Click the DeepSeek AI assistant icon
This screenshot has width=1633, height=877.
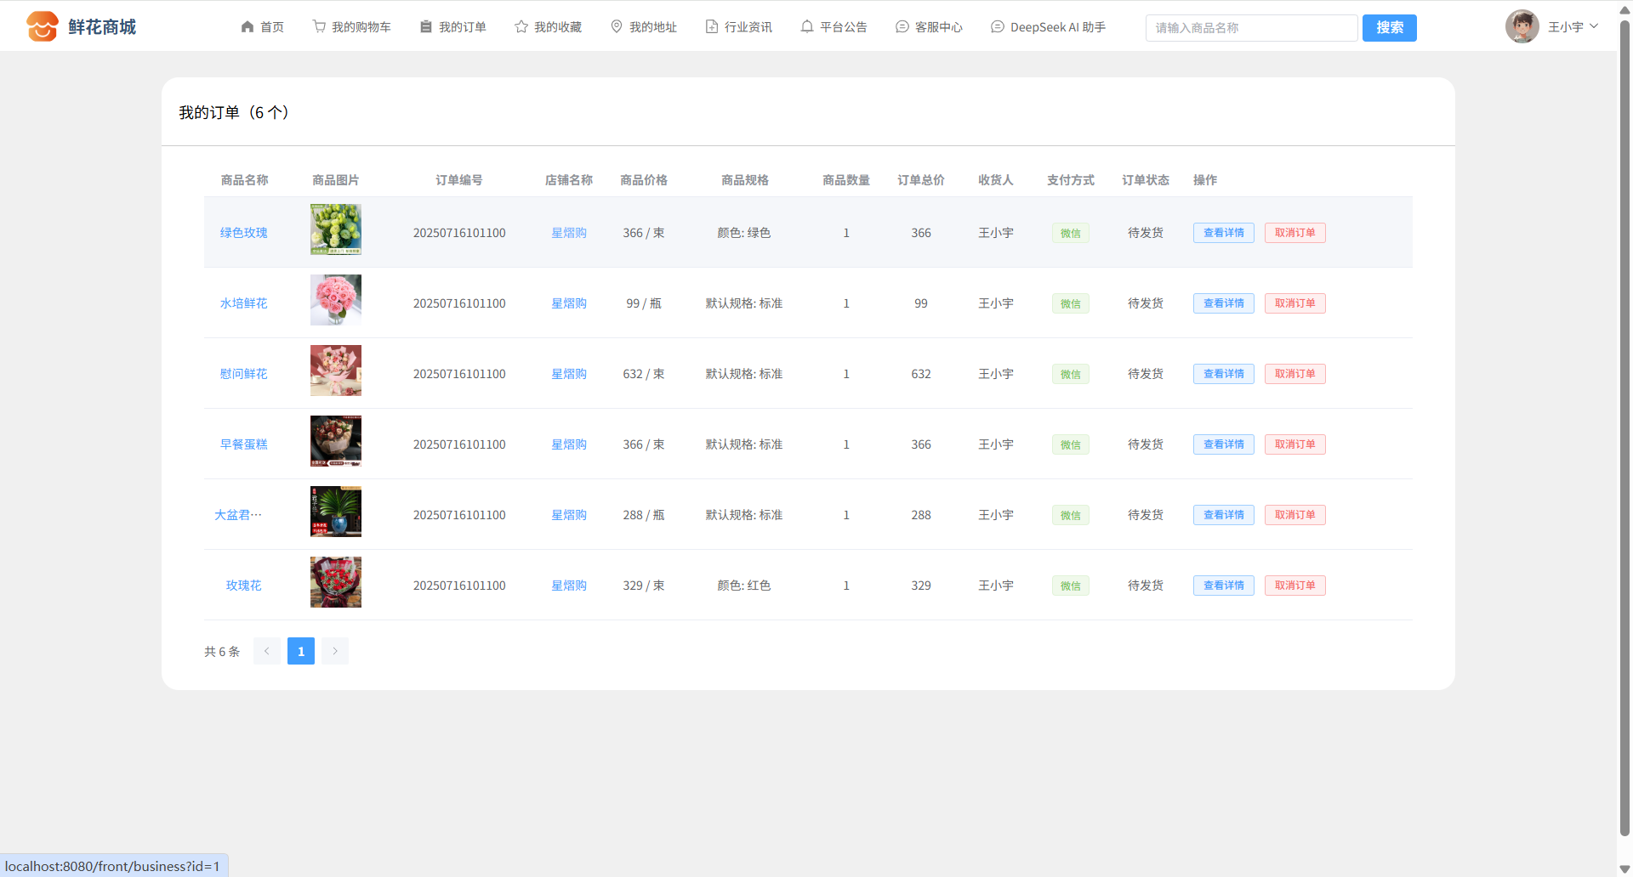click(x=998, y=27)
